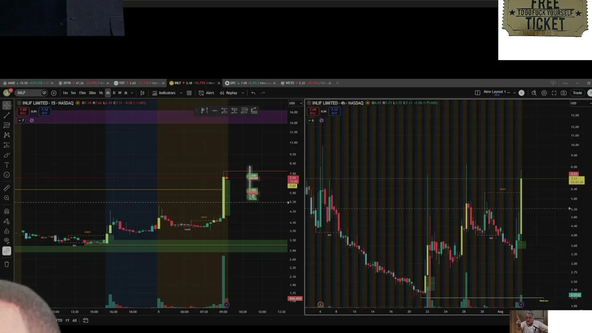Collapse the indicator legend on the 15-minute chart
Screen dimensions: 592x333
pos(21,121)
